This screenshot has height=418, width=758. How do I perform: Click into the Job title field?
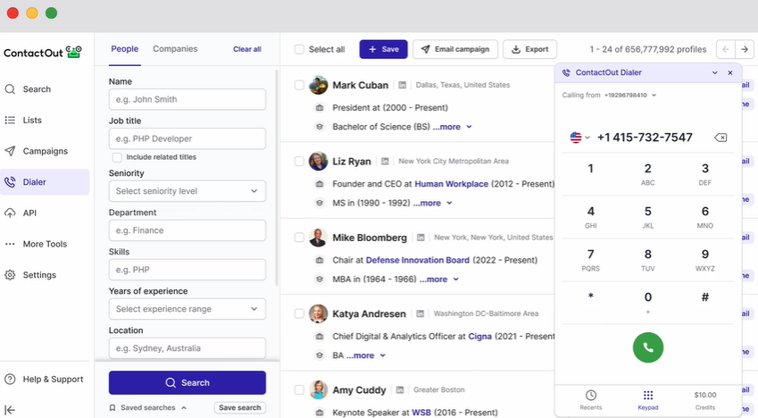187,138
